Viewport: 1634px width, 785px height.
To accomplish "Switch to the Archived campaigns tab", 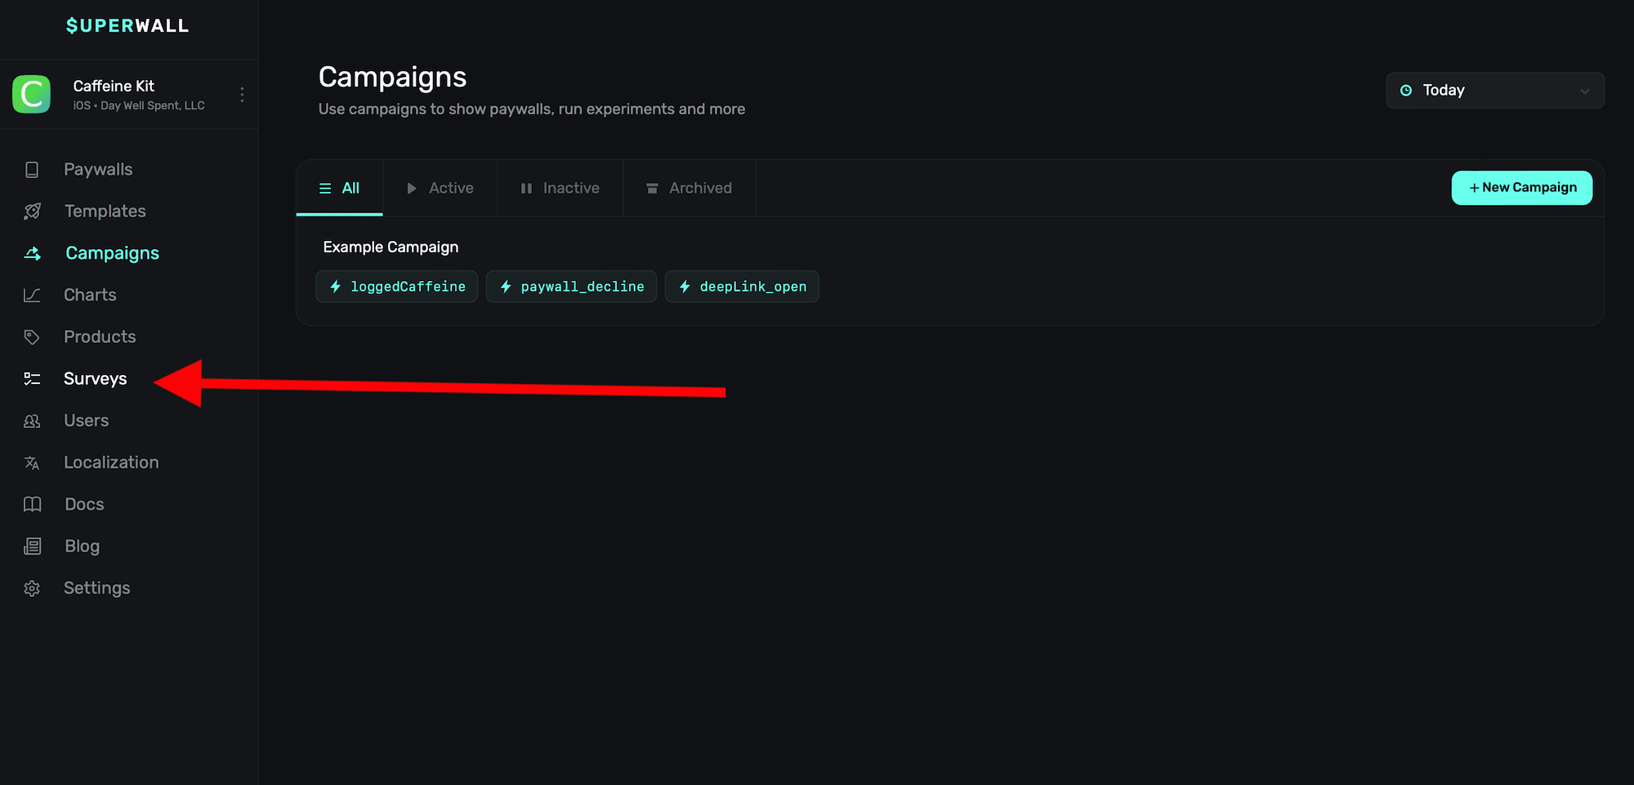I will [689, 188].
